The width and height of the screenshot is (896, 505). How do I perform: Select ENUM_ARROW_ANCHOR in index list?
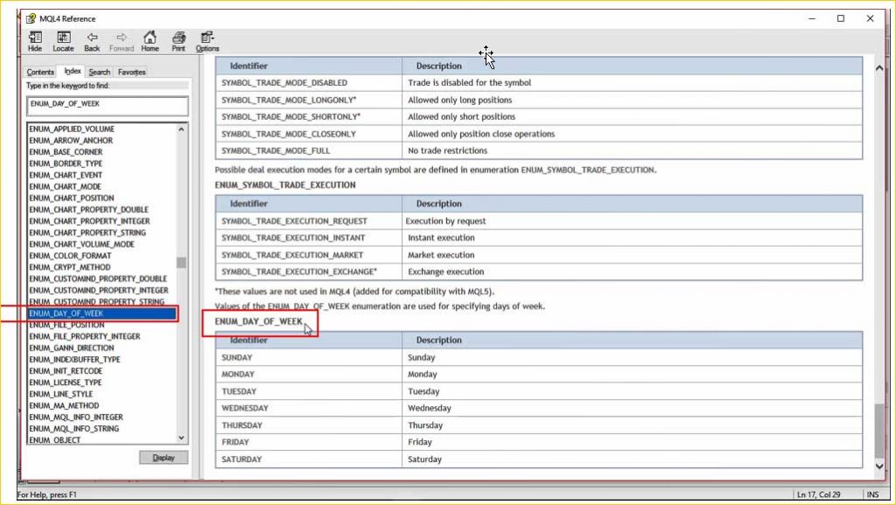point(71,141)
